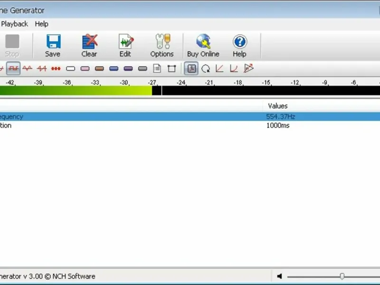Open the Help question mark icon
This screenshot has width=380, height=285.
click(240, 41)
